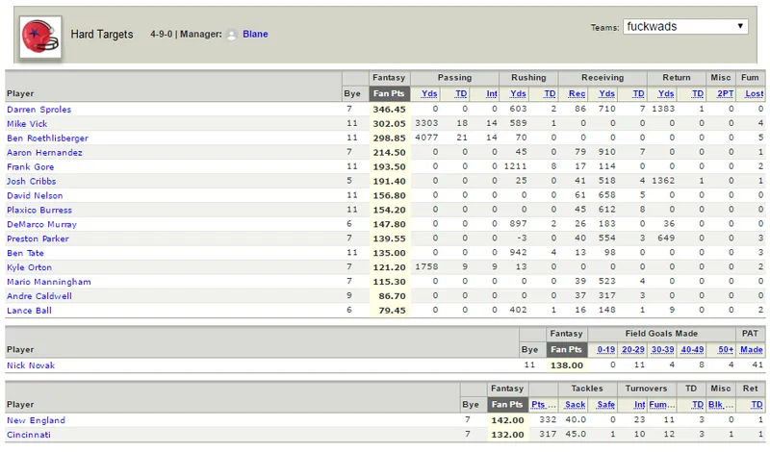Sort defense table by Fan Pts
770x452 pixels.
(x=507, y=405)
